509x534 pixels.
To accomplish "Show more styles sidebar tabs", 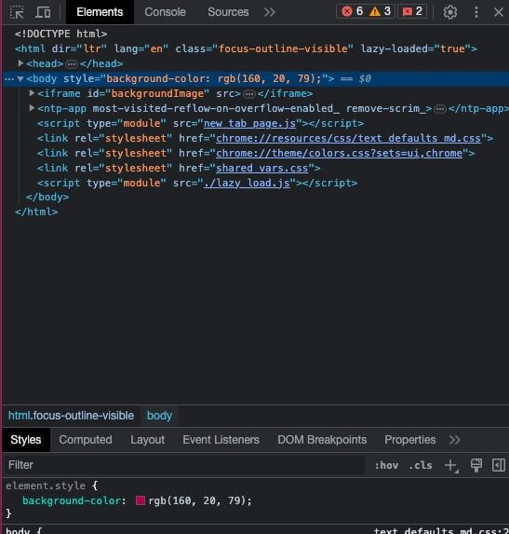I will tap(455, 440).
